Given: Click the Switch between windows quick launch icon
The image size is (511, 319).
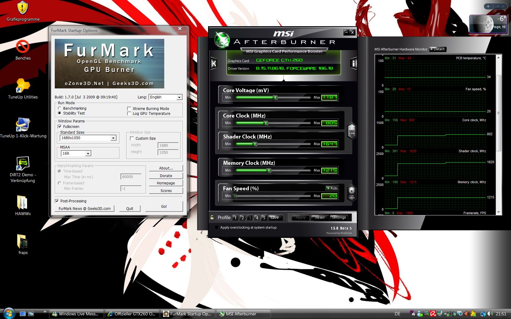Looking at the screenshot, I should [x=31, y=314].
